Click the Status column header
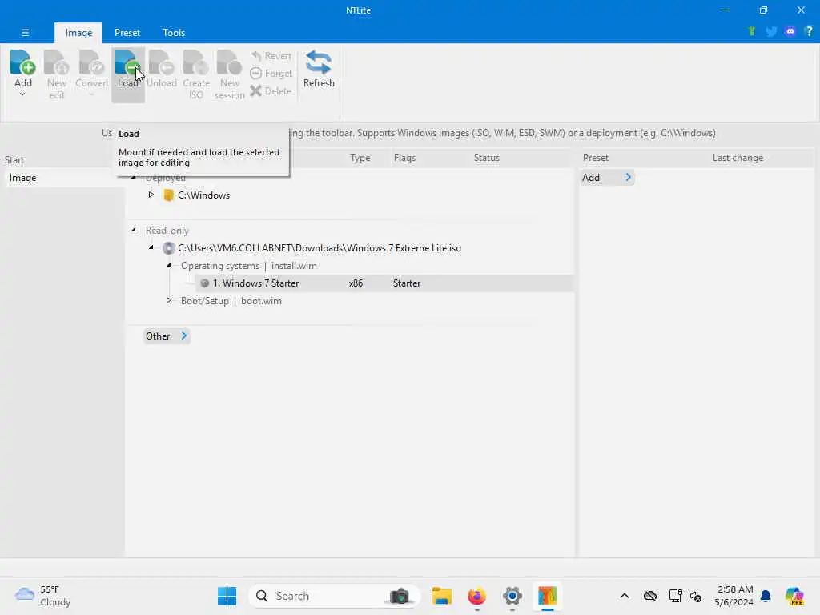 tap(486, 158)
